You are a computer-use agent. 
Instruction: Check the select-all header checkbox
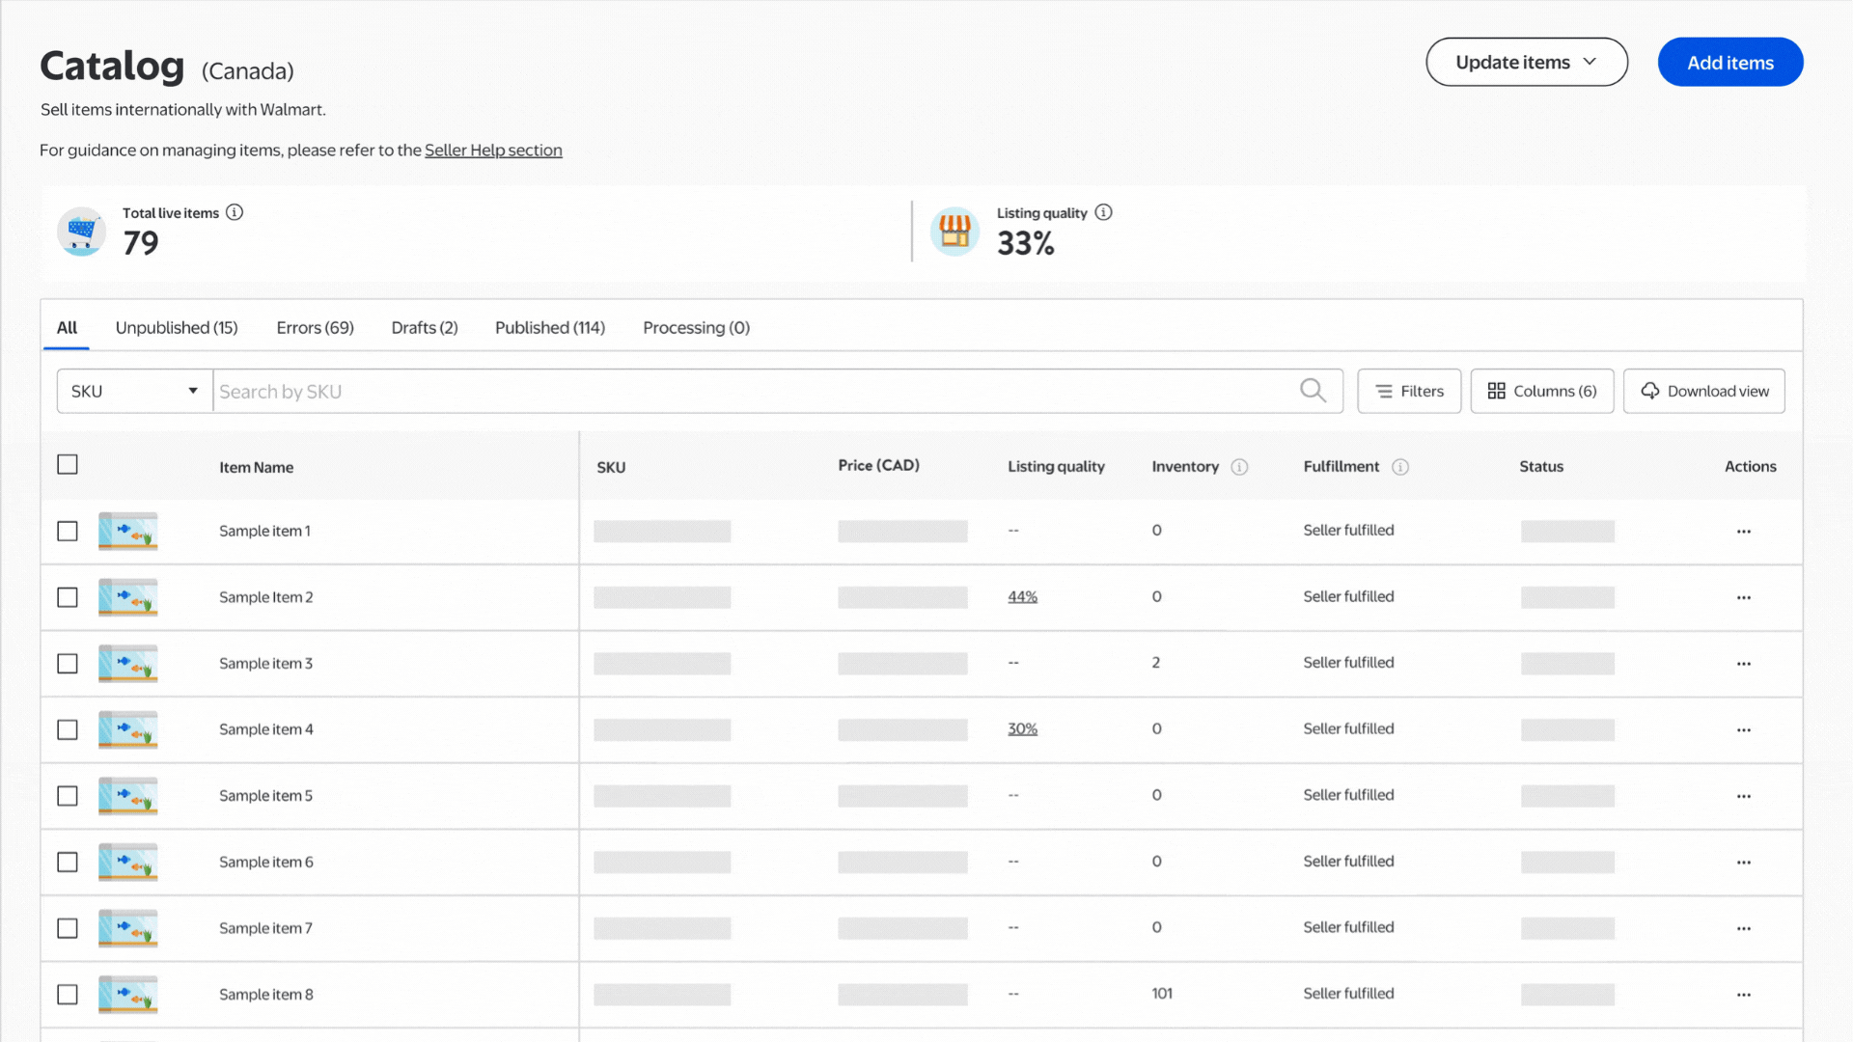point(68,465)
